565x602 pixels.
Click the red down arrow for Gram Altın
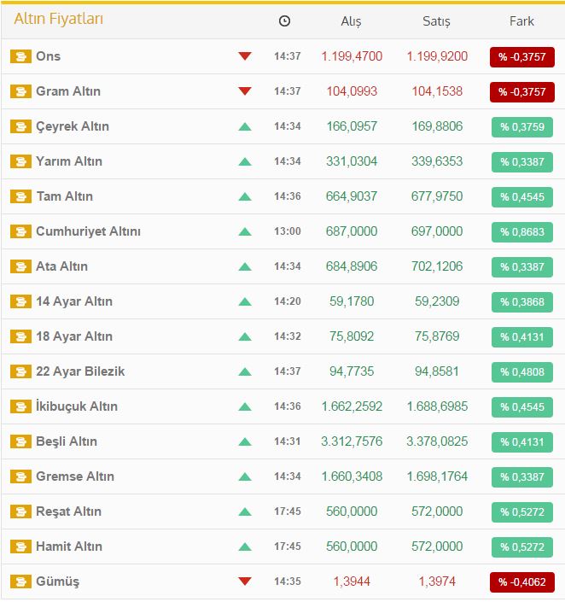click(x=245, y=91)
